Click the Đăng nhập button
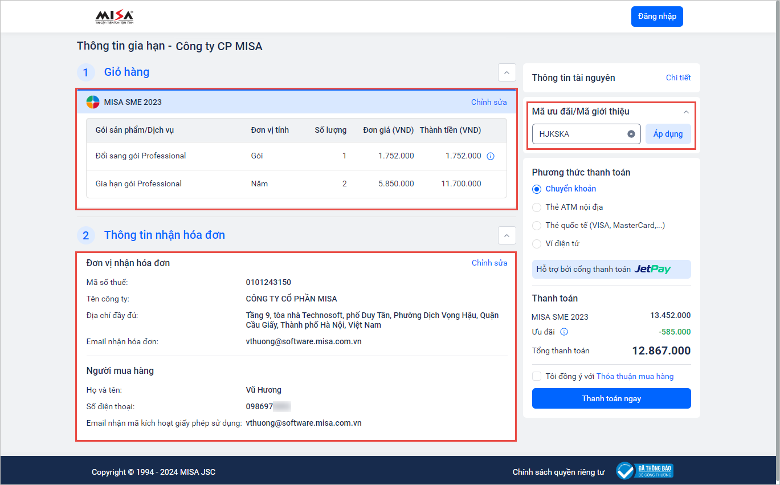780x485 pixels. click(656, 17)
